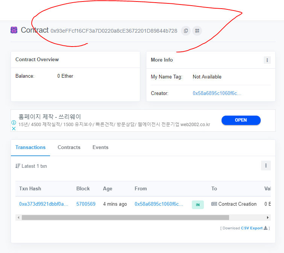Click the ad info icon
Viewport: 284px width, 253px height.
click(14, 122)
